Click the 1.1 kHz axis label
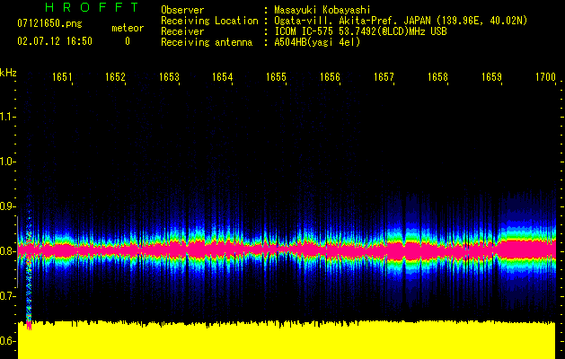 point(6,117)
